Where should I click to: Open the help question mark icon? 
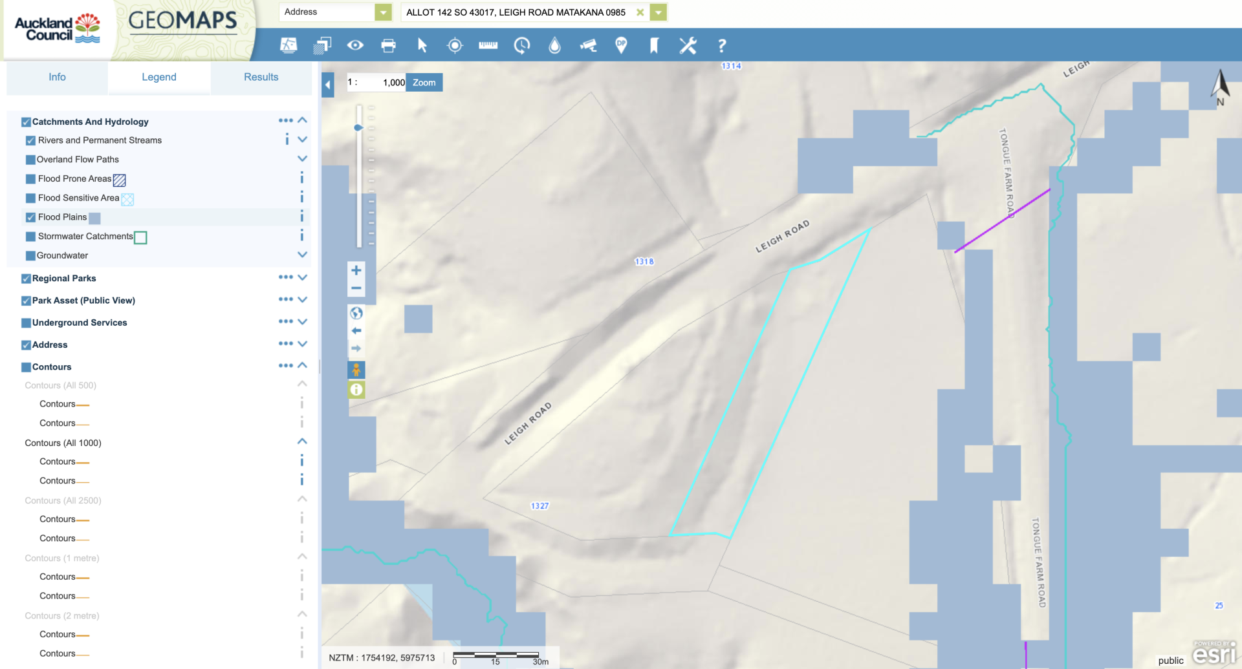pos(721,45)
